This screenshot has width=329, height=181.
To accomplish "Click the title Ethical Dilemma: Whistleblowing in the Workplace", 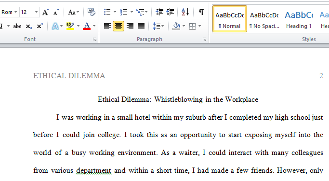I will click(x=178, y=99).
